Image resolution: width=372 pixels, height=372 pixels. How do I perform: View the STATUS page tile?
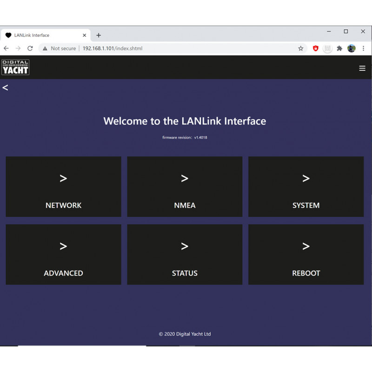(185, 254)
